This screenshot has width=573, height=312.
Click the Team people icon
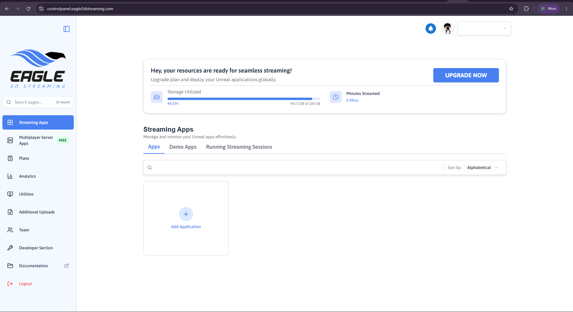pyautogui.click(x=10, y=230)
